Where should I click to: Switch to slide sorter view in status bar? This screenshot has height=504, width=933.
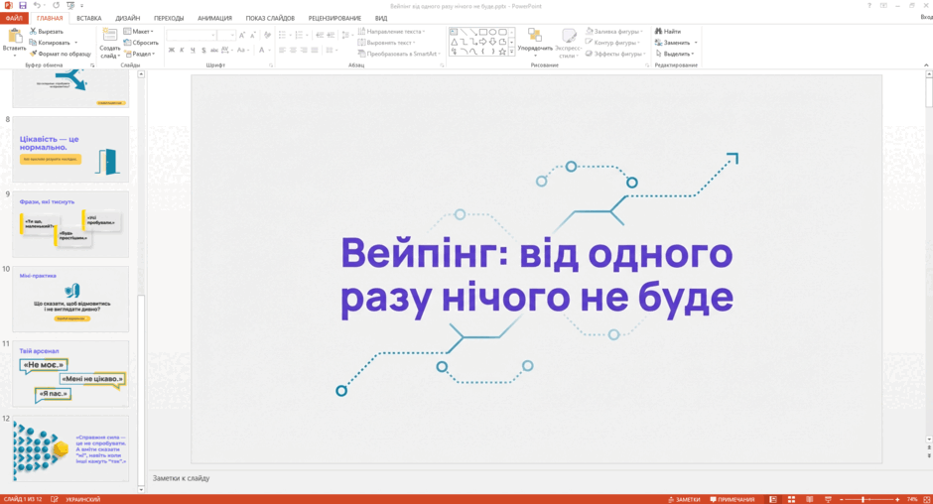(791, 499)
